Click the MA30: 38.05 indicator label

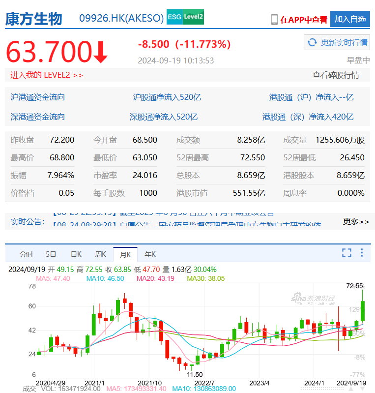pos(205,278)
